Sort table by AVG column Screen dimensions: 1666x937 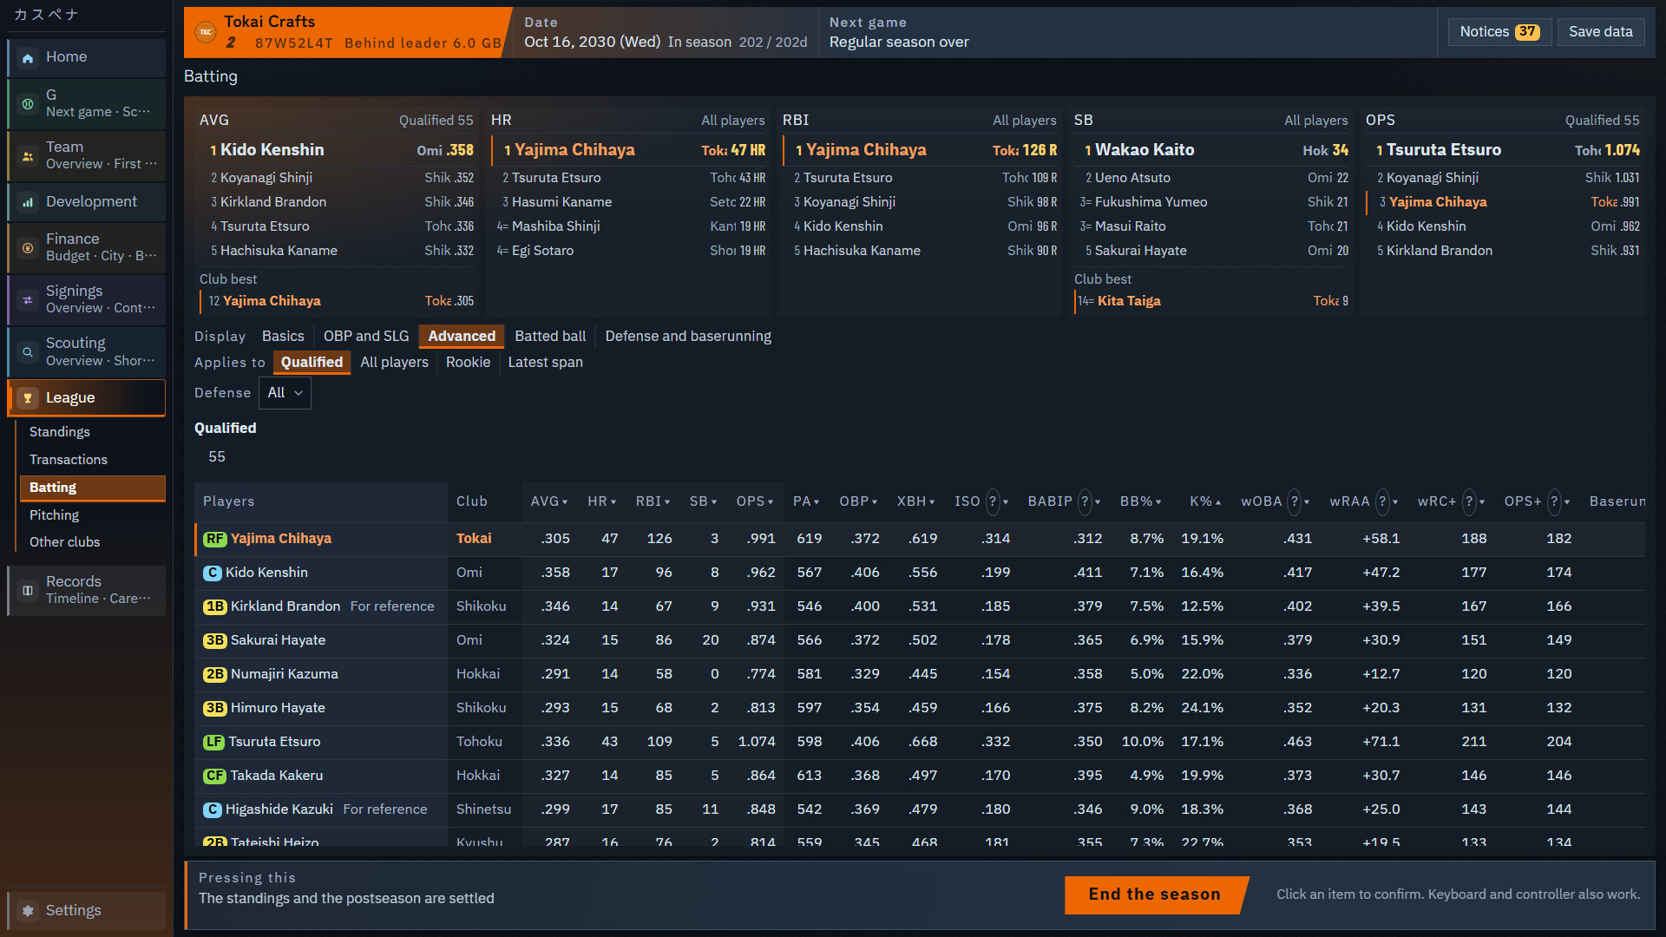(549, 501)
